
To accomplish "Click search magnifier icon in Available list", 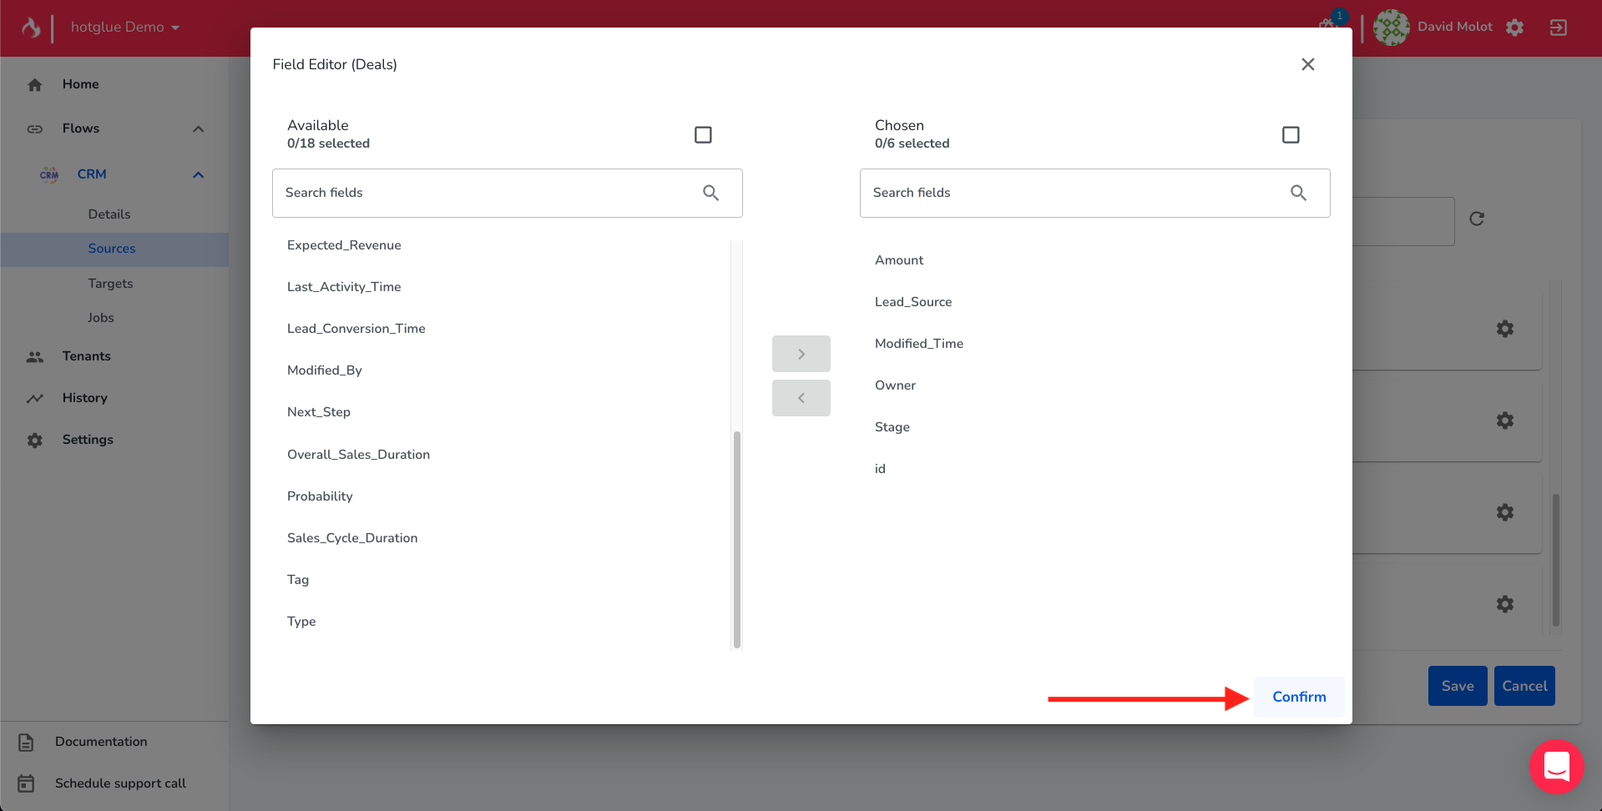I will [x=710, y=193].
